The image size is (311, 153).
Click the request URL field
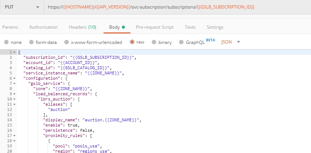click(x=177, y=7)
